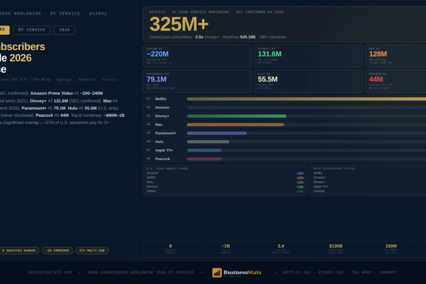Viewport: 426px width, 284px height.
Task: Click the 150M stat in bottom strip
Action: tap(391, 249)
